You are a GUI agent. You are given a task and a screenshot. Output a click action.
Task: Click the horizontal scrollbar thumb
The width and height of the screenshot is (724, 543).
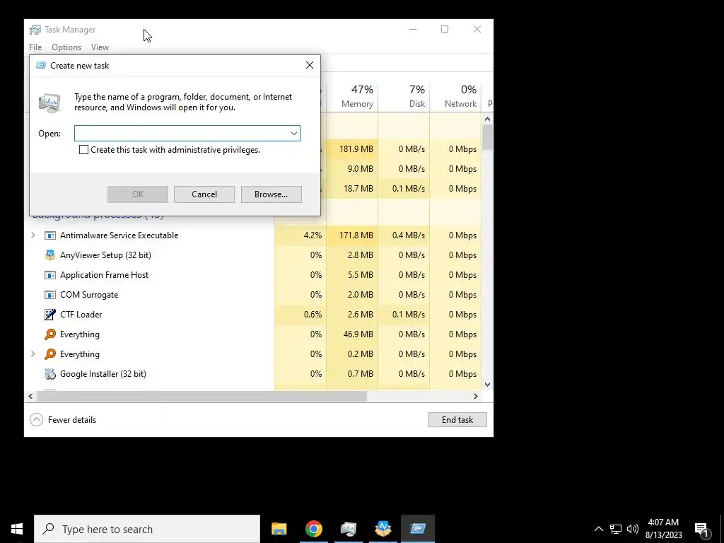coord(202,396)
